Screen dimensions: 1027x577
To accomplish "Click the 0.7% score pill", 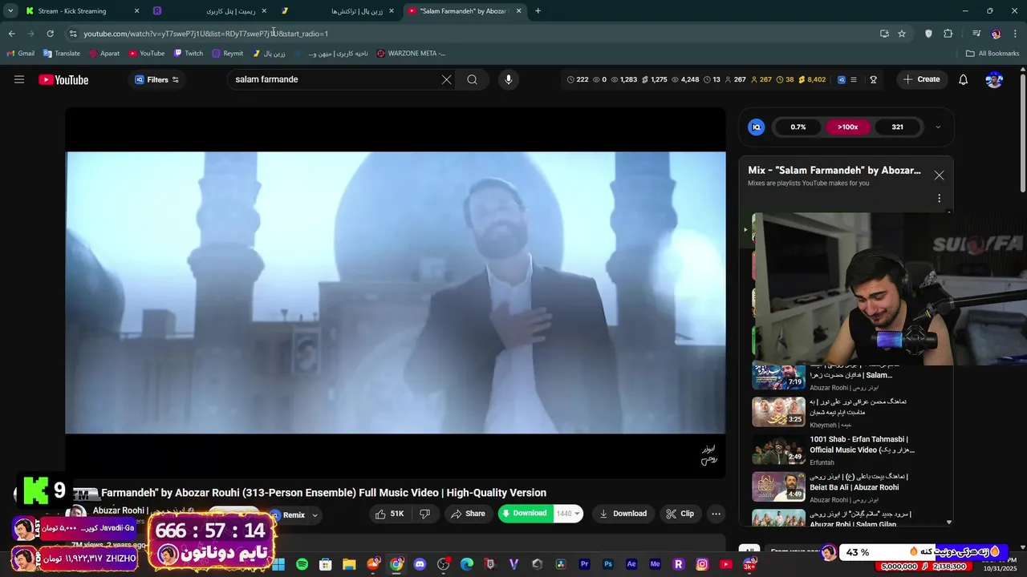I will [x=798, y=127].
